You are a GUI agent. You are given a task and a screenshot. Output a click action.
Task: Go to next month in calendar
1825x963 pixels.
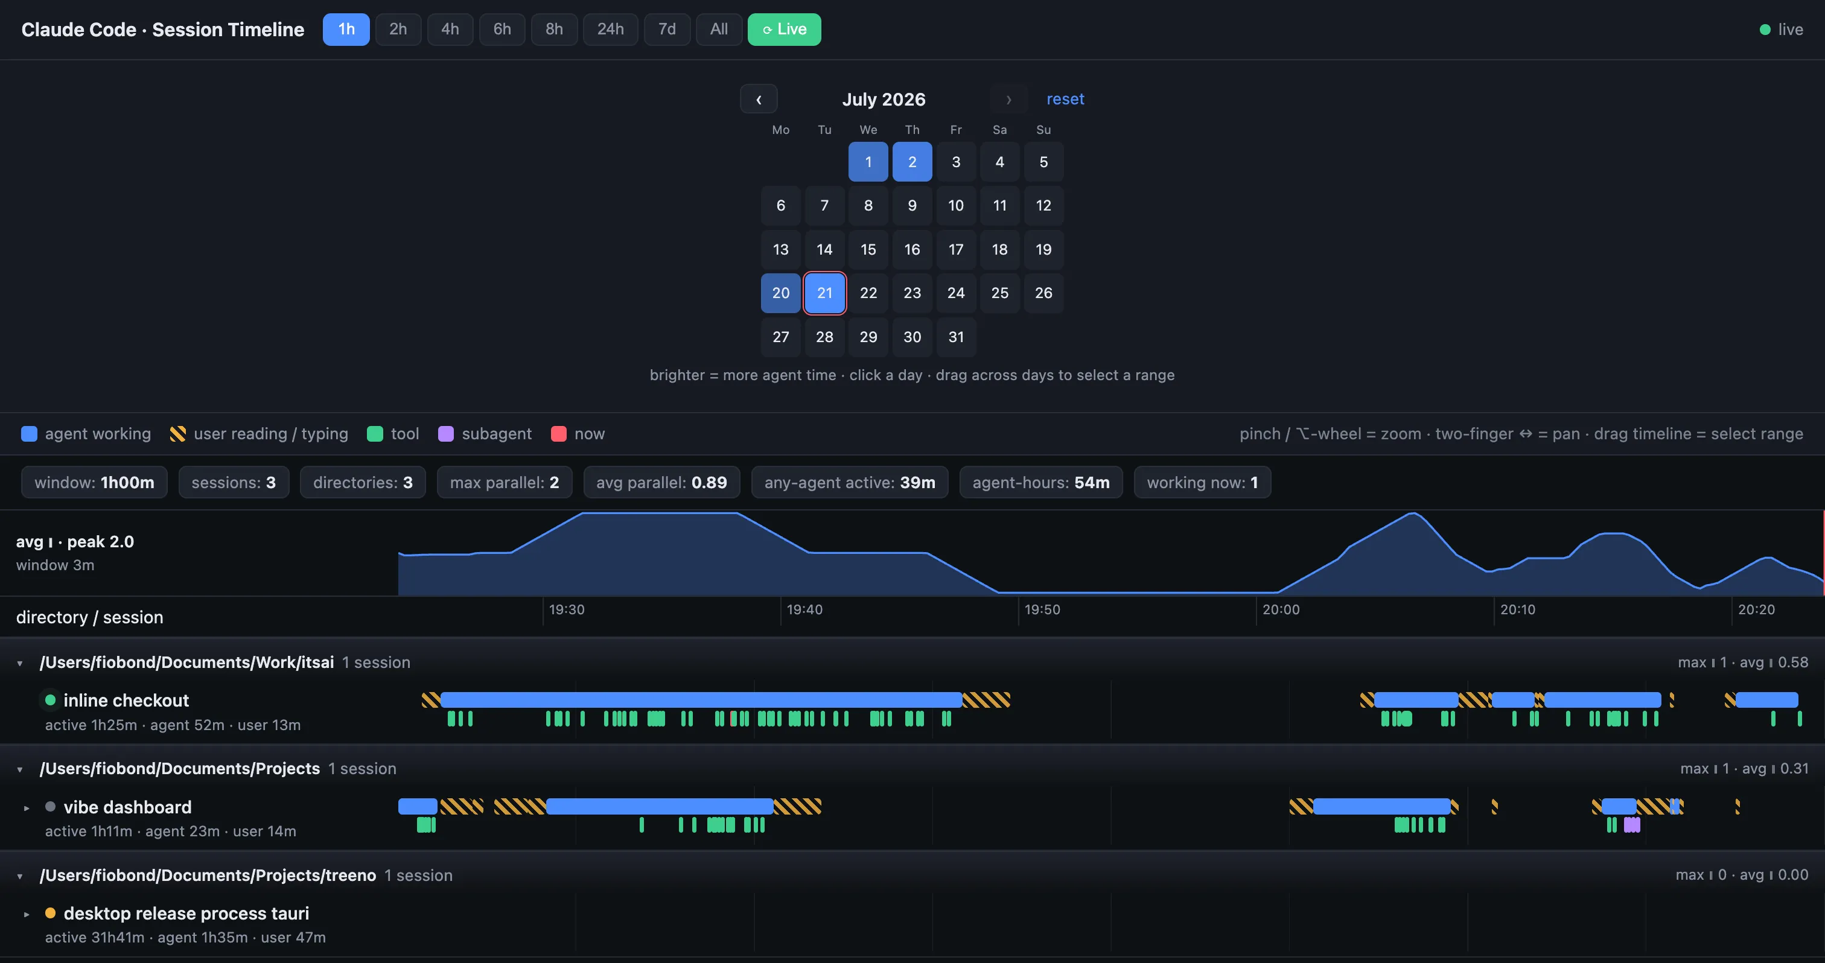(1009, 99)
